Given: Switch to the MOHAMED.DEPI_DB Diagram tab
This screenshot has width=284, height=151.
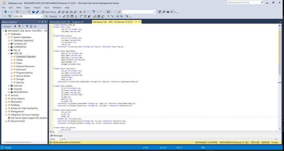Looking at the screenshot, I should [x=66, y=22].
